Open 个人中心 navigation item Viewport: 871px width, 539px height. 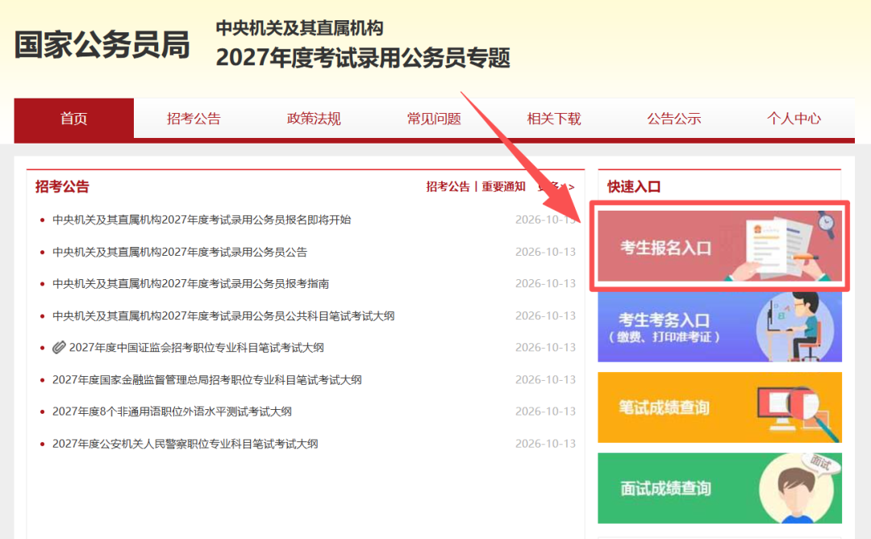(x=794, y=119)
